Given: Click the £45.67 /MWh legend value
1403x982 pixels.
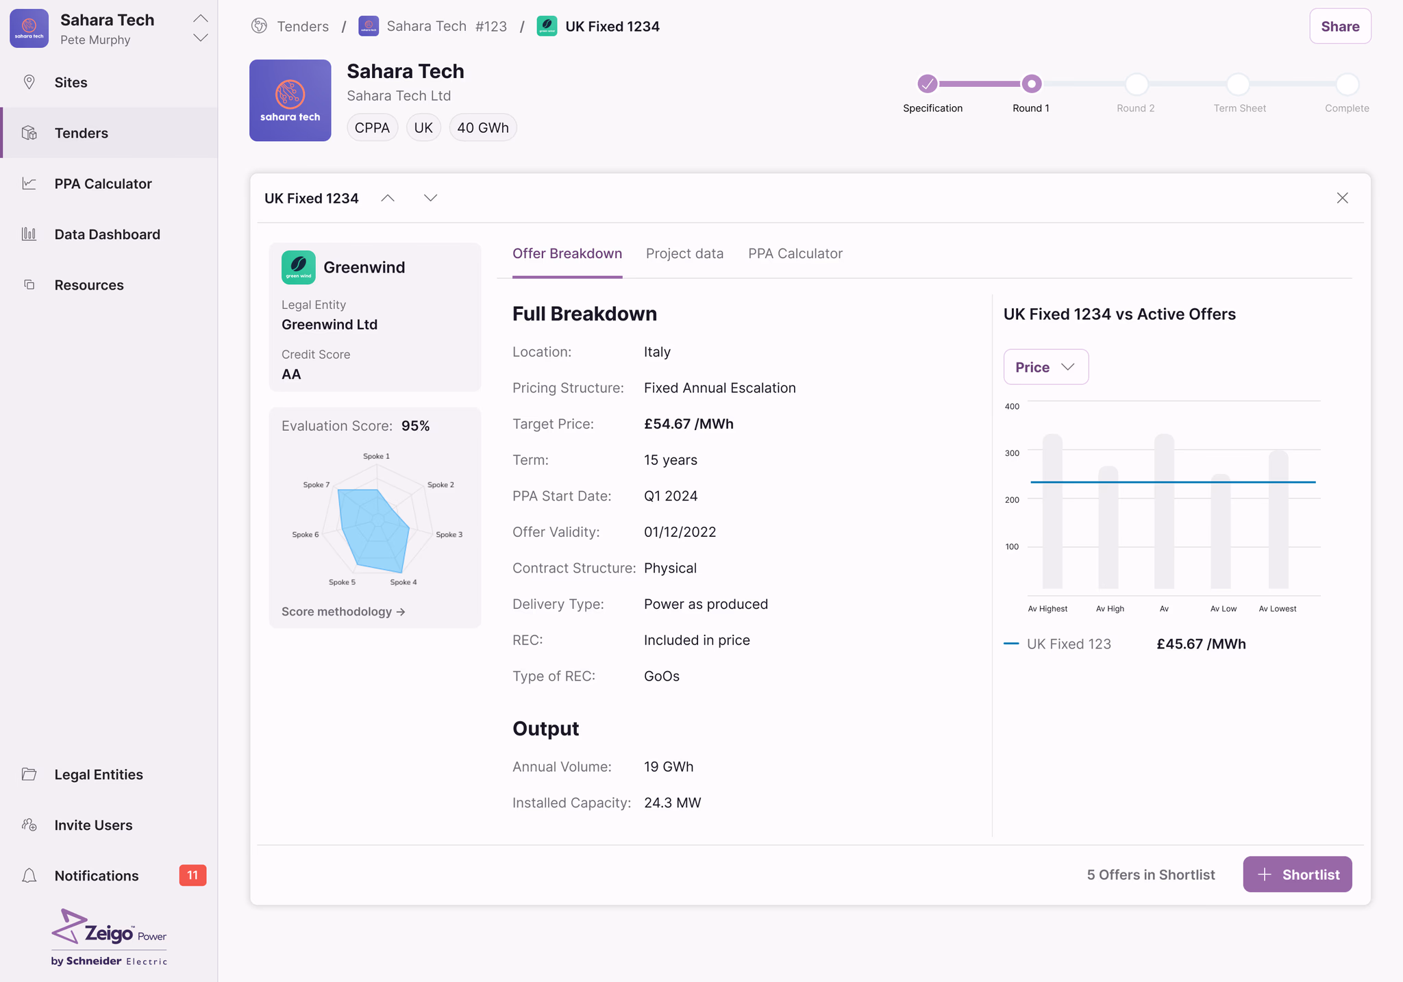Looking at the screenshot, I should point(1201,644).
